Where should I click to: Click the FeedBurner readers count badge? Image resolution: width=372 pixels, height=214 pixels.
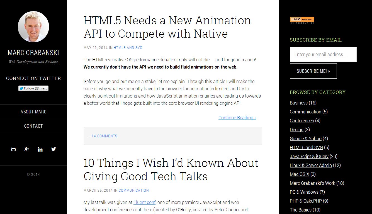[x=302, y=20]
